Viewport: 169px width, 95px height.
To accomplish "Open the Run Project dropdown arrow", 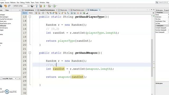I will click(47, 6).
